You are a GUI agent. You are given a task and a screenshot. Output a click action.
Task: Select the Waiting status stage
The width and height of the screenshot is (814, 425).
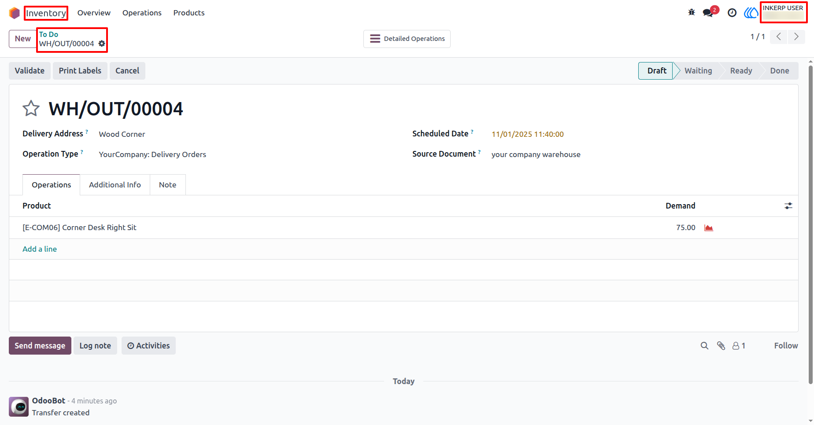698,71
